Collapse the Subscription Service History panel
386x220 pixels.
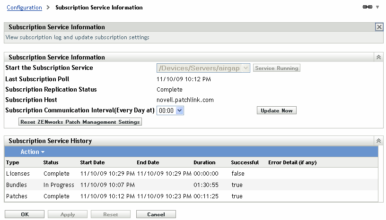click(378, 141)
